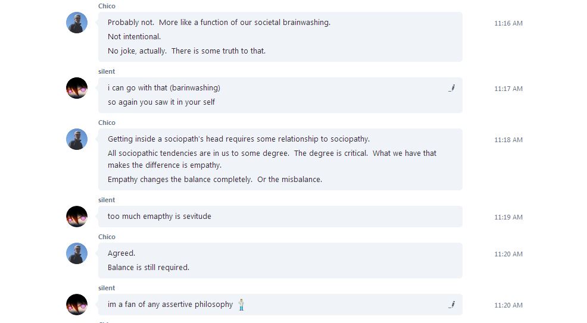
Task: Select the 'Balance is still required.' message line
Action: point(149,267)
